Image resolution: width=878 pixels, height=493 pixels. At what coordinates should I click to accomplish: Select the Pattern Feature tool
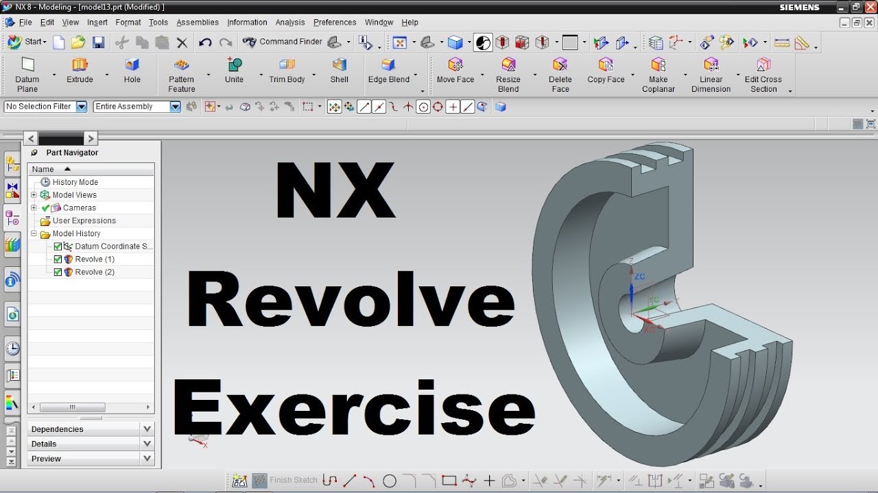tap(182, 75)
